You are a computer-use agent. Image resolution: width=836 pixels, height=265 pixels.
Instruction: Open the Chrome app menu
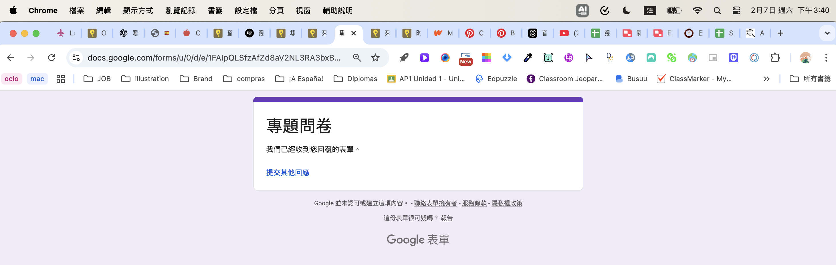(x=43, y=11)
